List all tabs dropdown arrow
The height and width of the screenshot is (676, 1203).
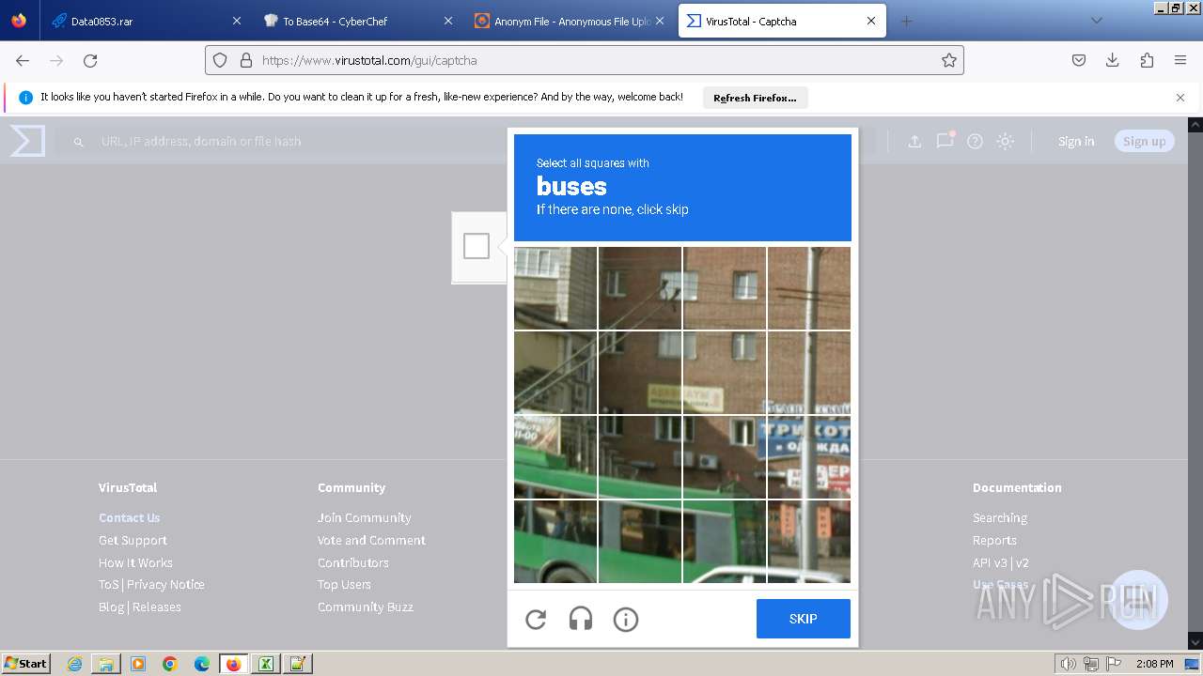1096,21
